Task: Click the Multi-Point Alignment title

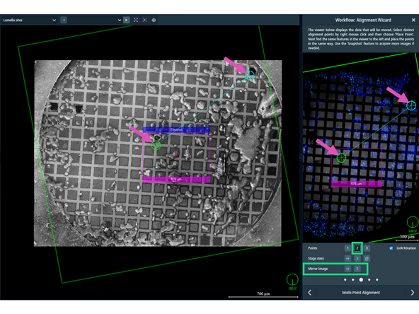Action: pyautogui.click(x=361, y=293)
